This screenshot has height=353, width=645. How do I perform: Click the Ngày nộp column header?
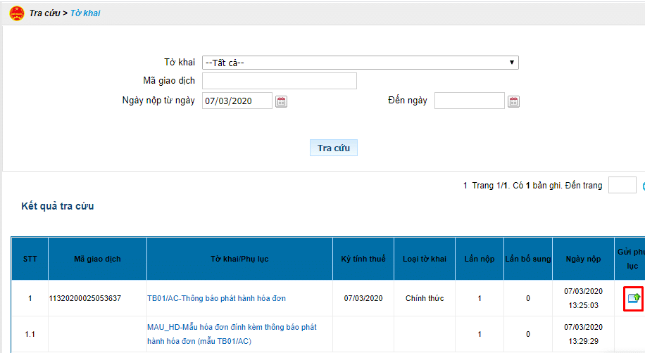[x=583, y=259]
